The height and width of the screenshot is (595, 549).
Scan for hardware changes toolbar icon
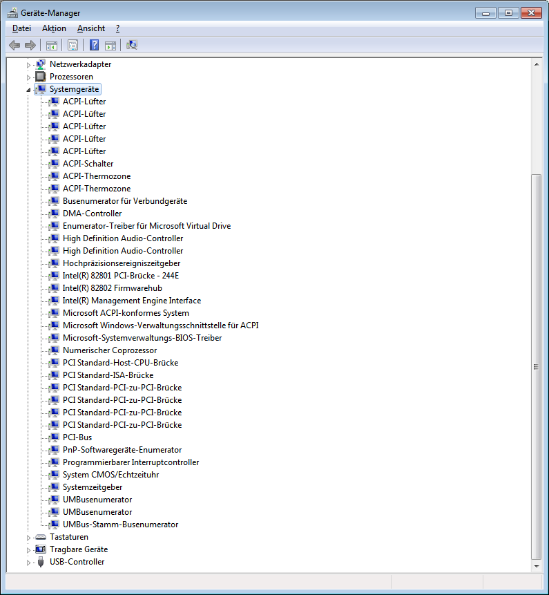(x=132, y=45)
